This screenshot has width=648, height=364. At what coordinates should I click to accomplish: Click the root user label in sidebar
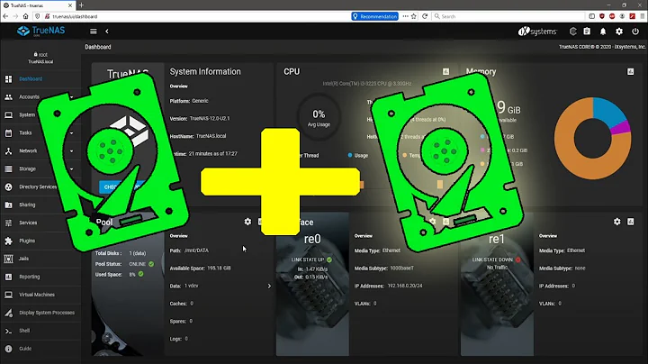40,55
